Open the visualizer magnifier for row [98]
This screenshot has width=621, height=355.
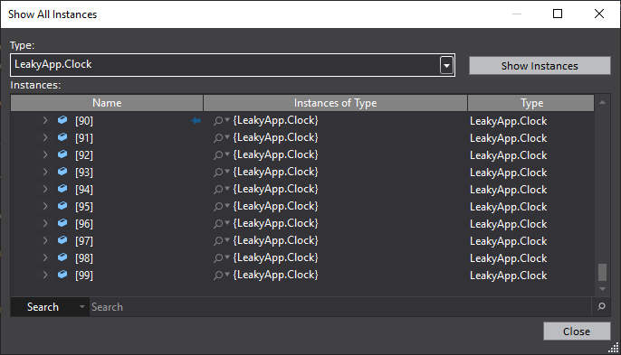click(x=218, y=258)
